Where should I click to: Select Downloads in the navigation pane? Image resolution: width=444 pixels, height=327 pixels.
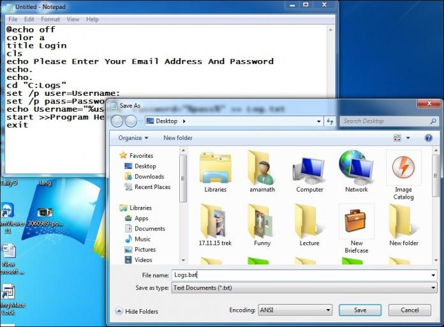[x=144, y=177]
